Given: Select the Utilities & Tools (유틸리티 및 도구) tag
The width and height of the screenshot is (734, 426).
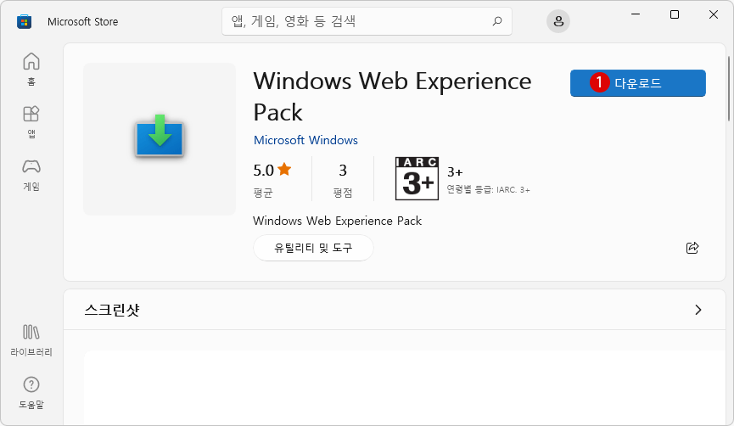Looking at the screenshot, I should point(313,248).
